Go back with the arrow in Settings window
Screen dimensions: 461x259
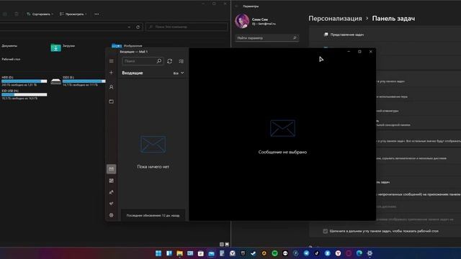pos(237,6)
